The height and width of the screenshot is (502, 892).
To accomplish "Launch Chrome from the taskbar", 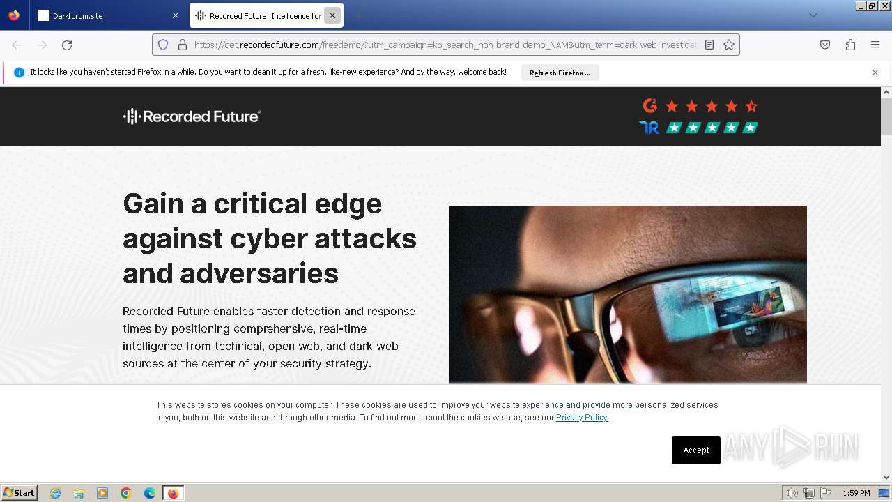I will click(126, 493).
